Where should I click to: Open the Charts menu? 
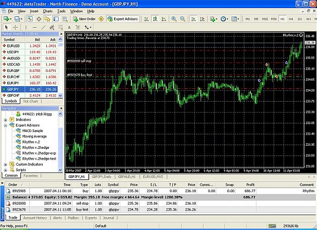point(48,11)
